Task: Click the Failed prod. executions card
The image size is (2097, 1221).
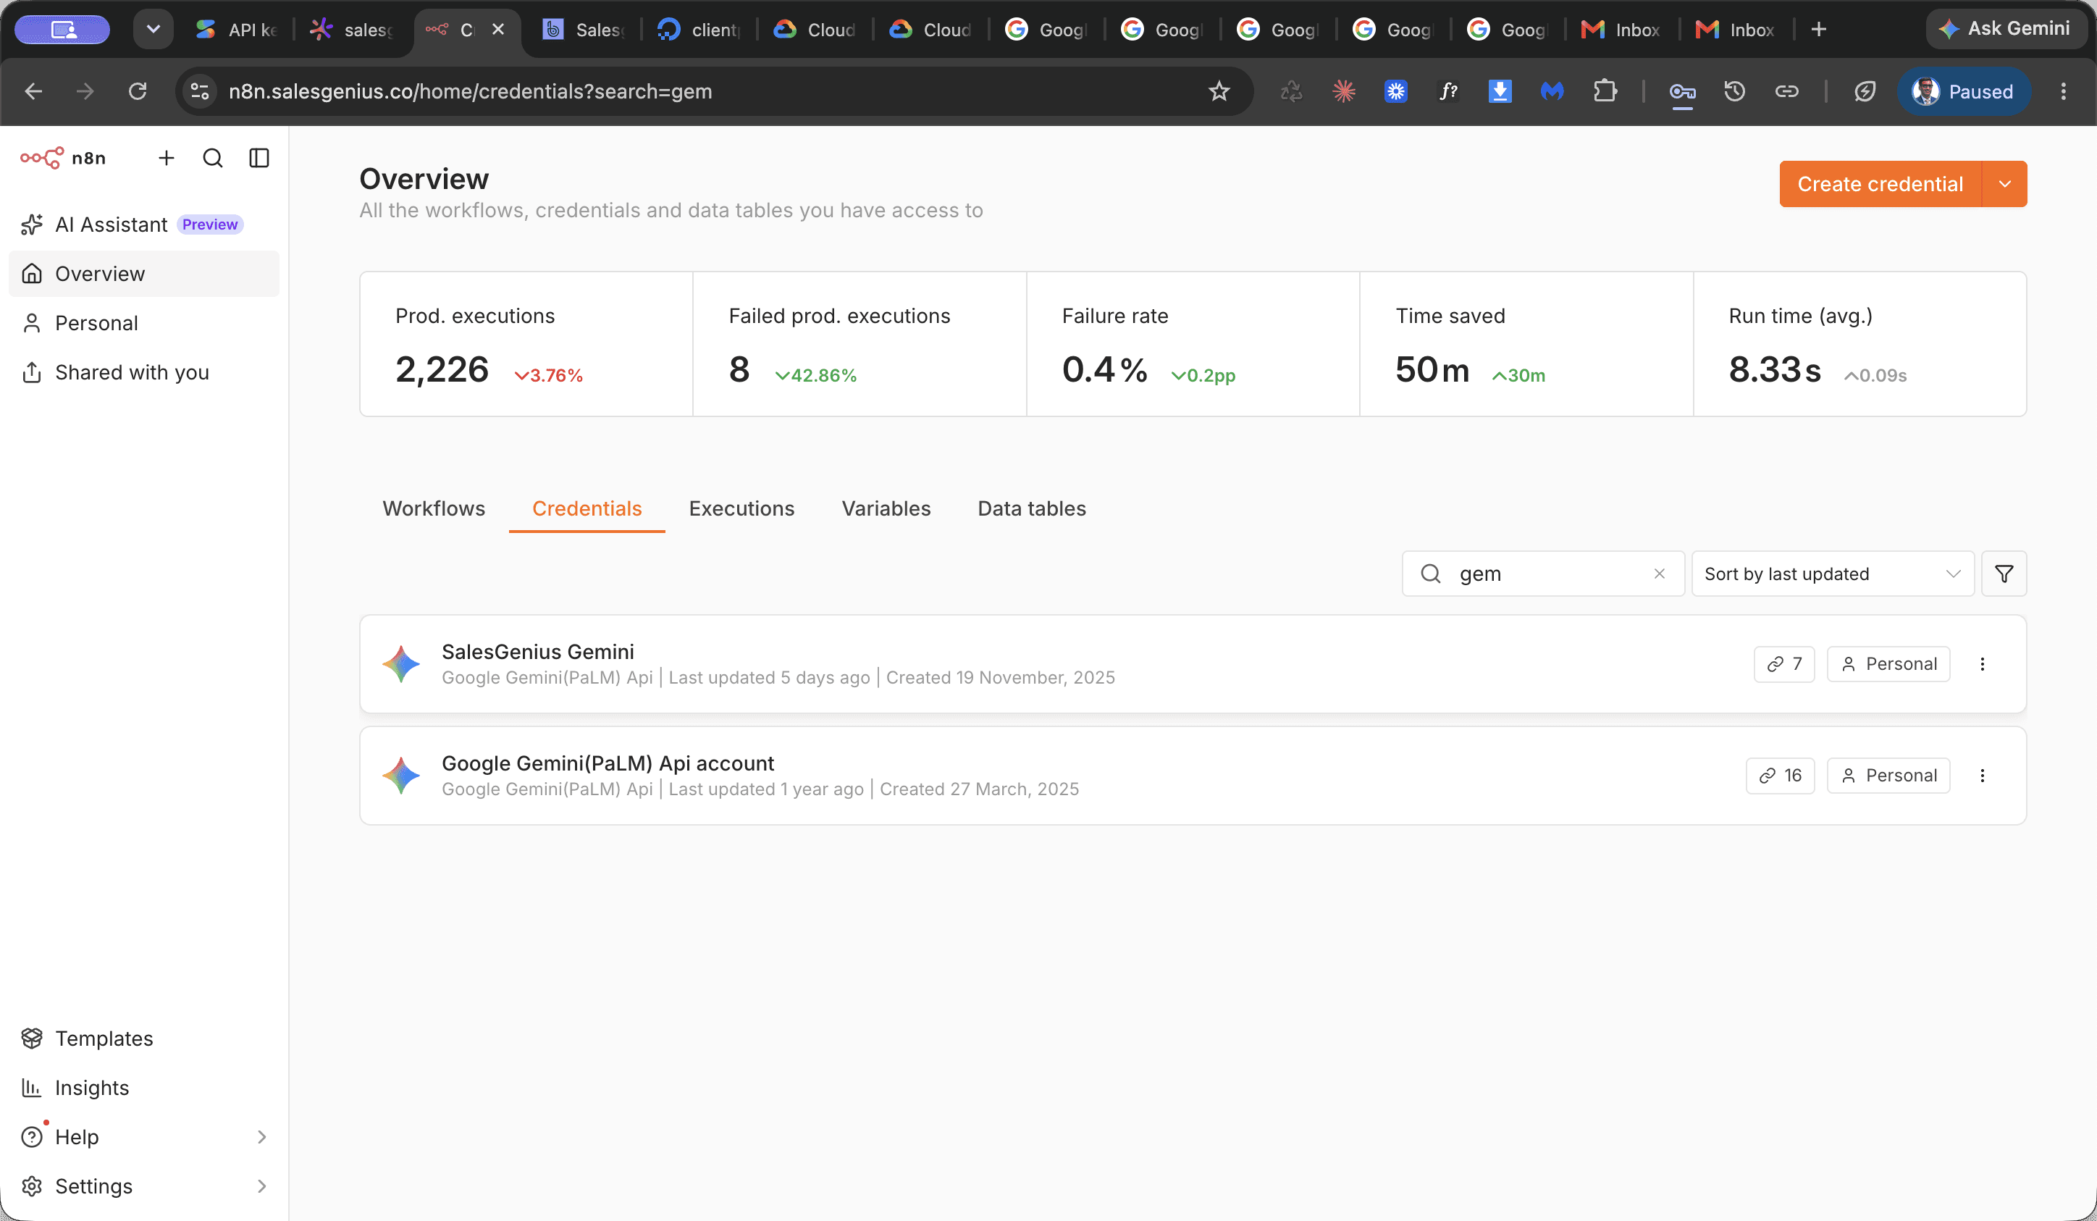Action: pos(860,344)
